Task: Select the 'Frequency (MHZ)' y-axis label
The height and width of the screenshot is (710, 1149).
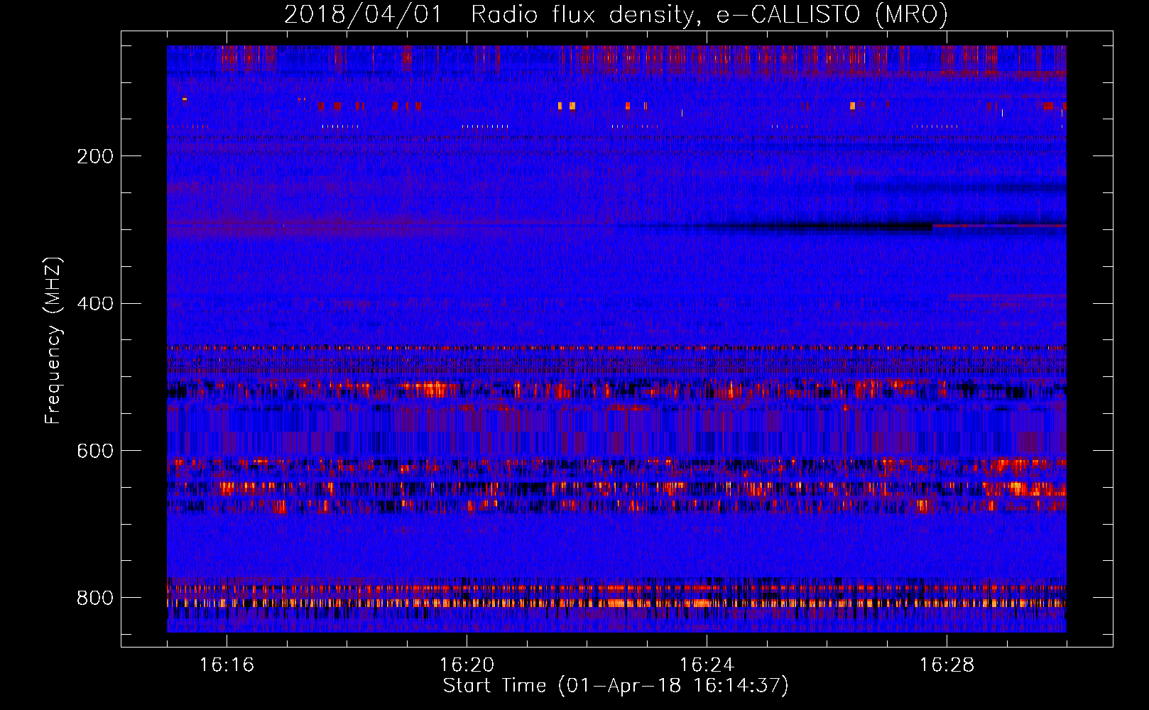Action: click(53, 340)
